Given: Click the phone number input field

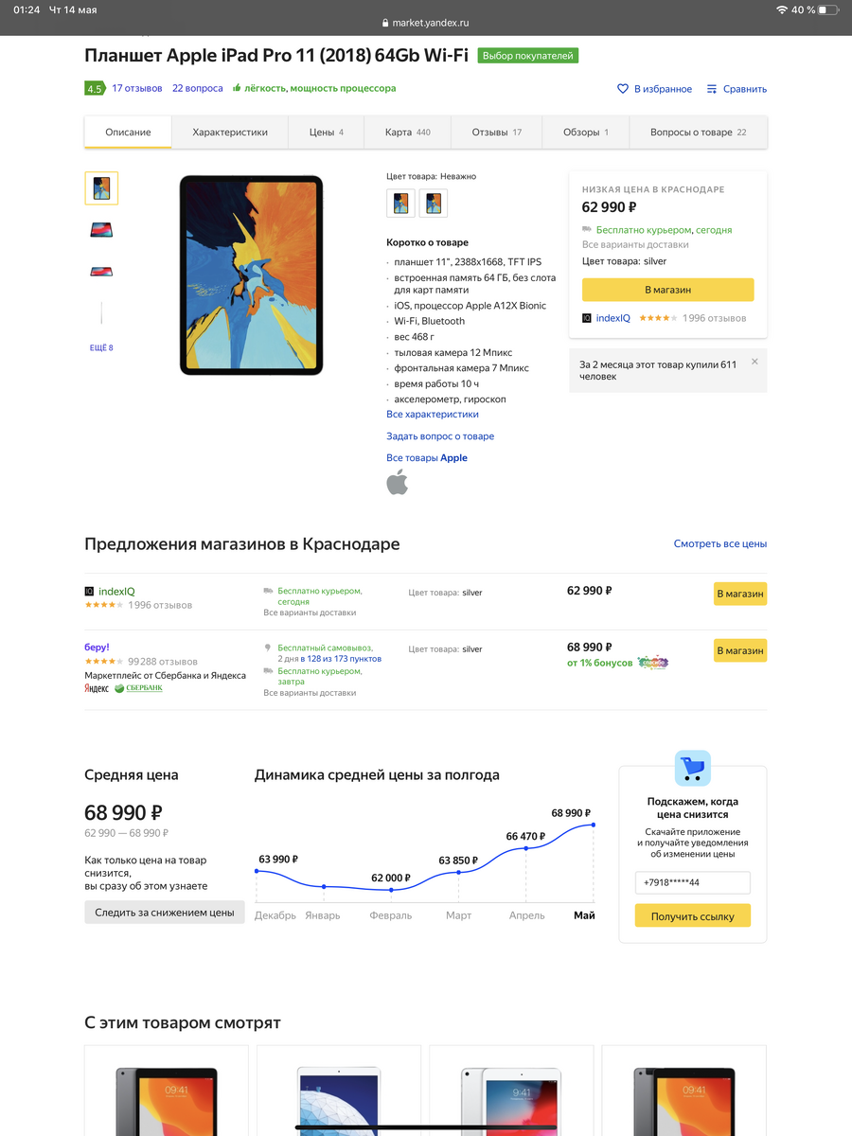Looking at the screenshot, I should coord(693,882).
